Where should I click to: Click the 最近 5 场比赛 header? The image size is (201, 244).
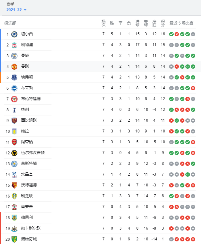(x=181, y=23)
